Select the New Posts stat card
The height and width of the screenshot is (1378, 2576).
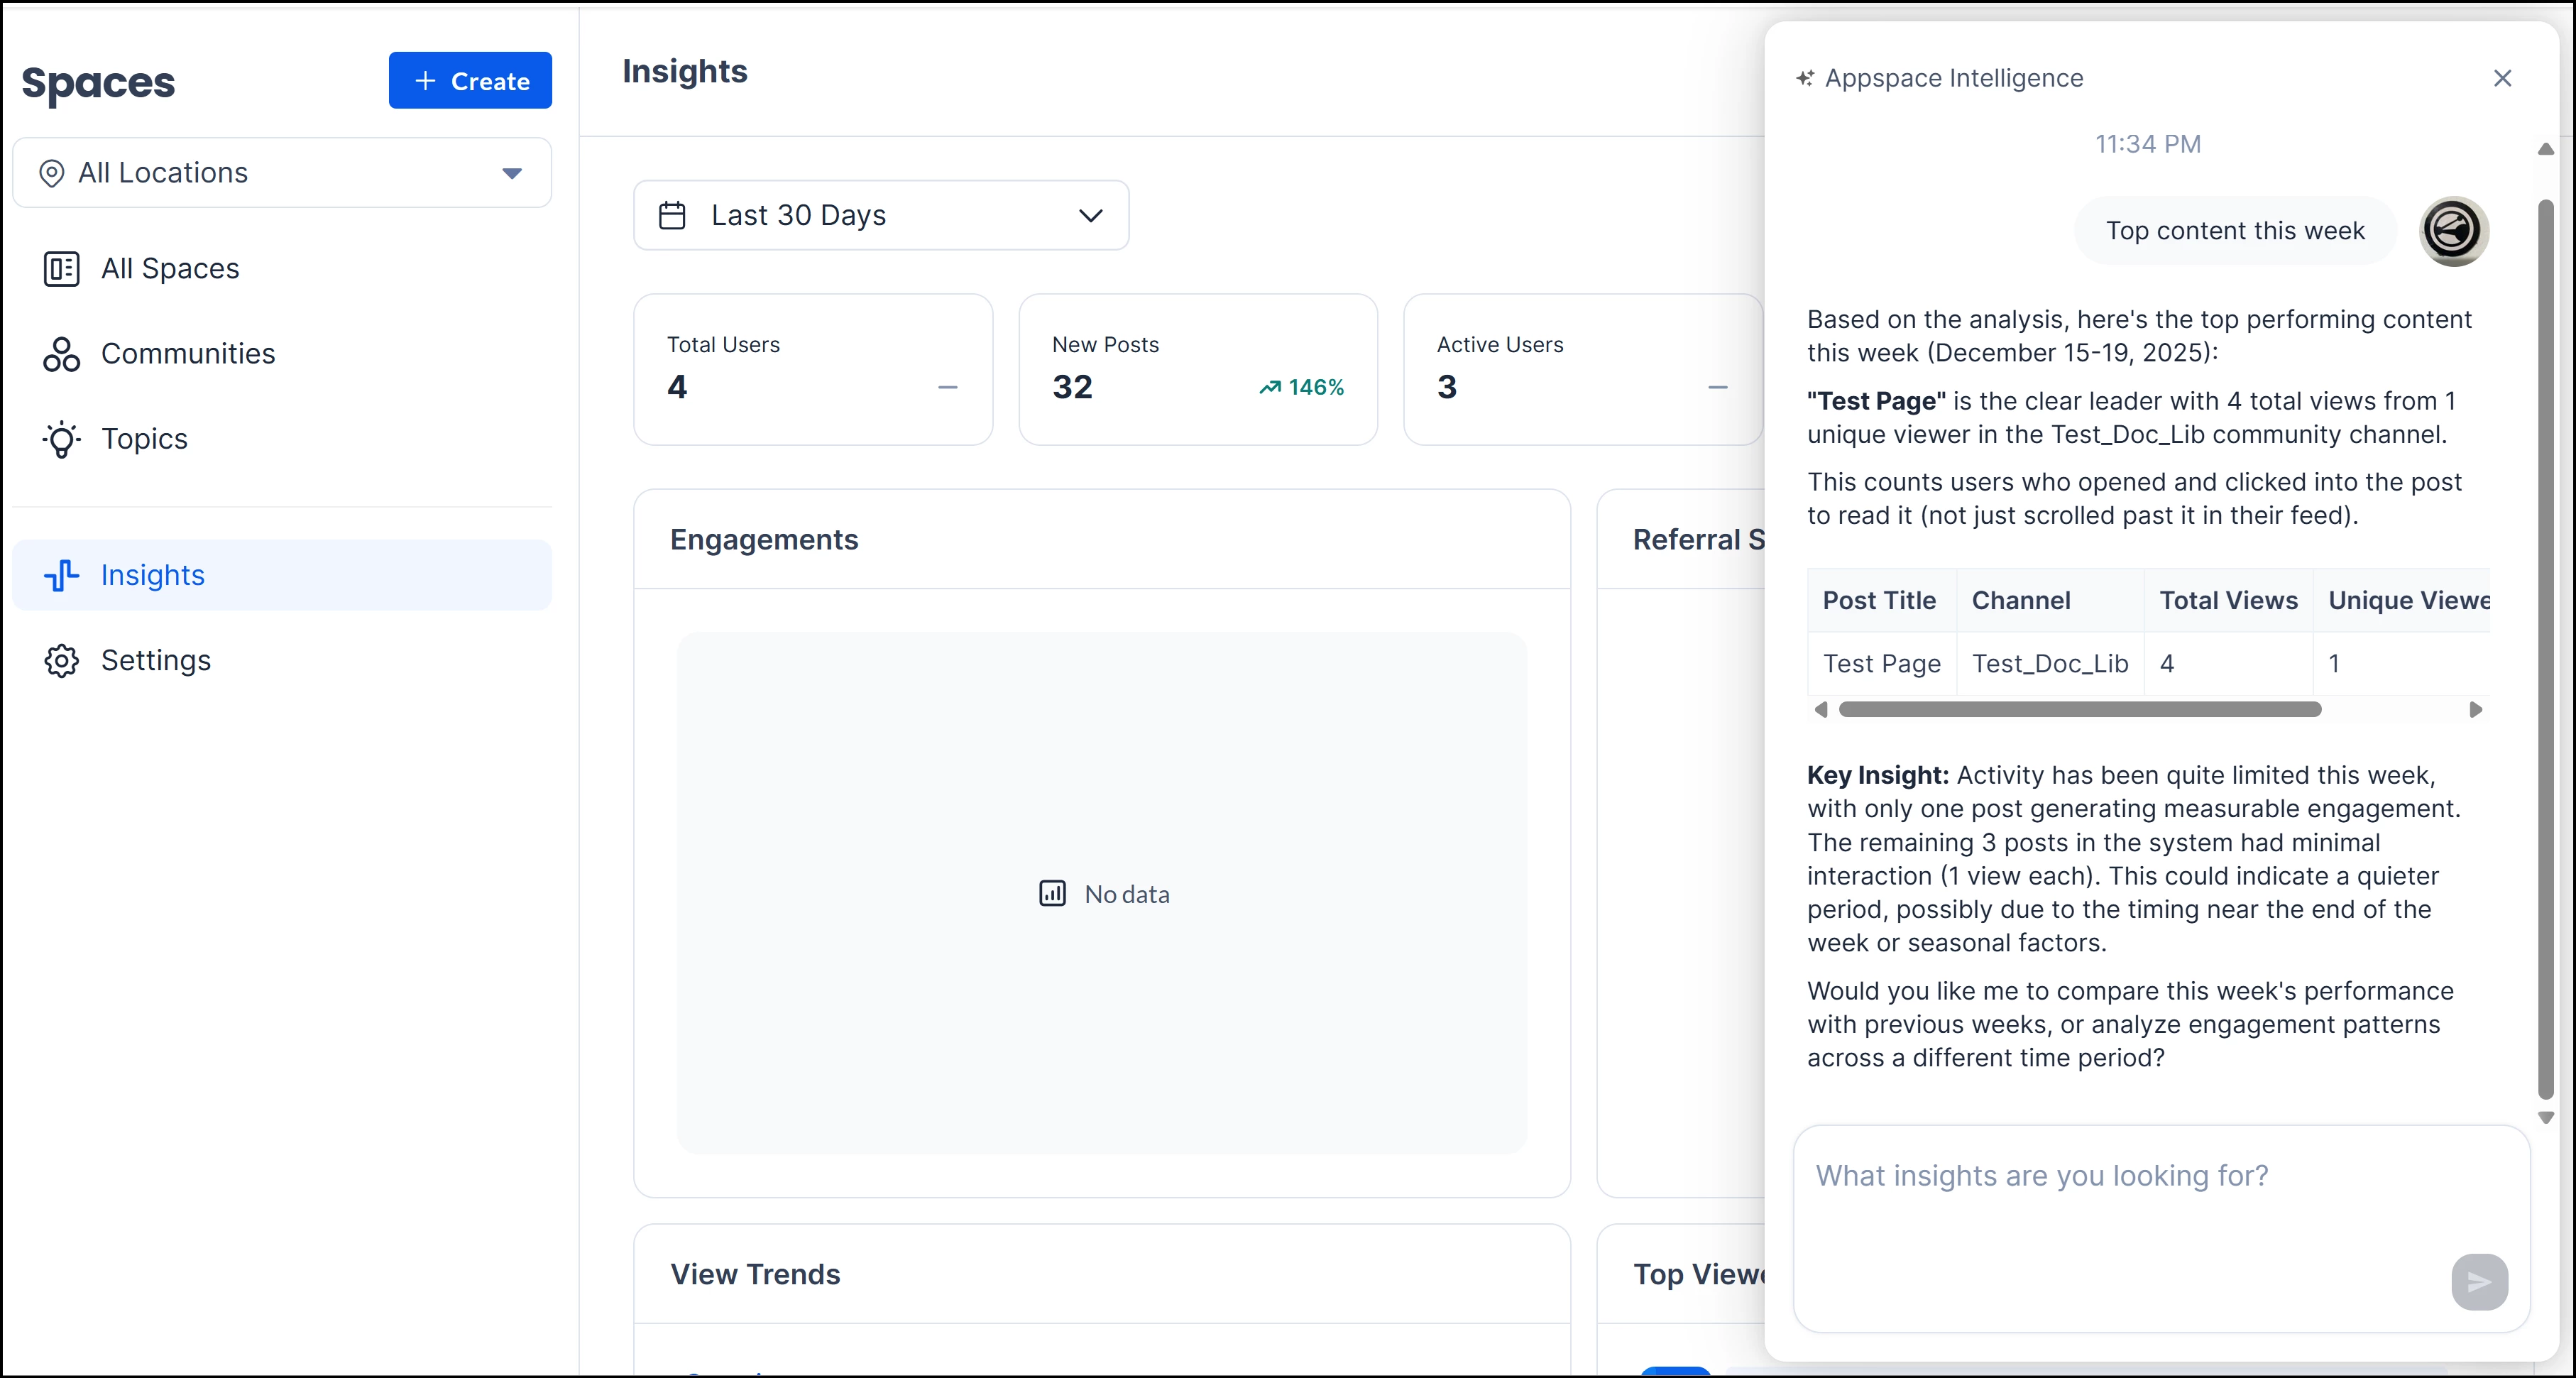coord(1197,369)
